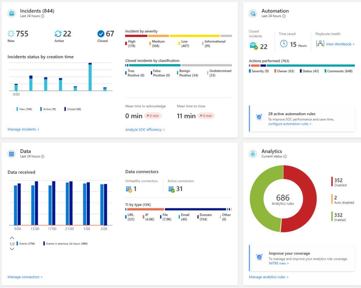Open Manage incidents link

(x=23, y=129)
